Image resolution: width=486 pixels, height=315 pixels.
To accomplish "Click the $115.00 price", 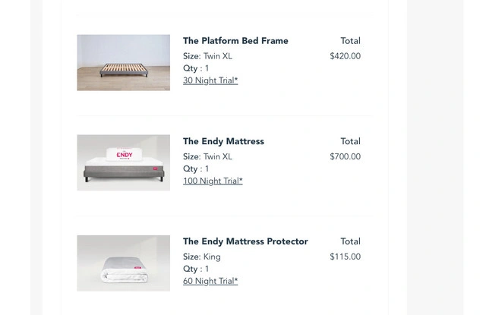I will pos(345,257).
